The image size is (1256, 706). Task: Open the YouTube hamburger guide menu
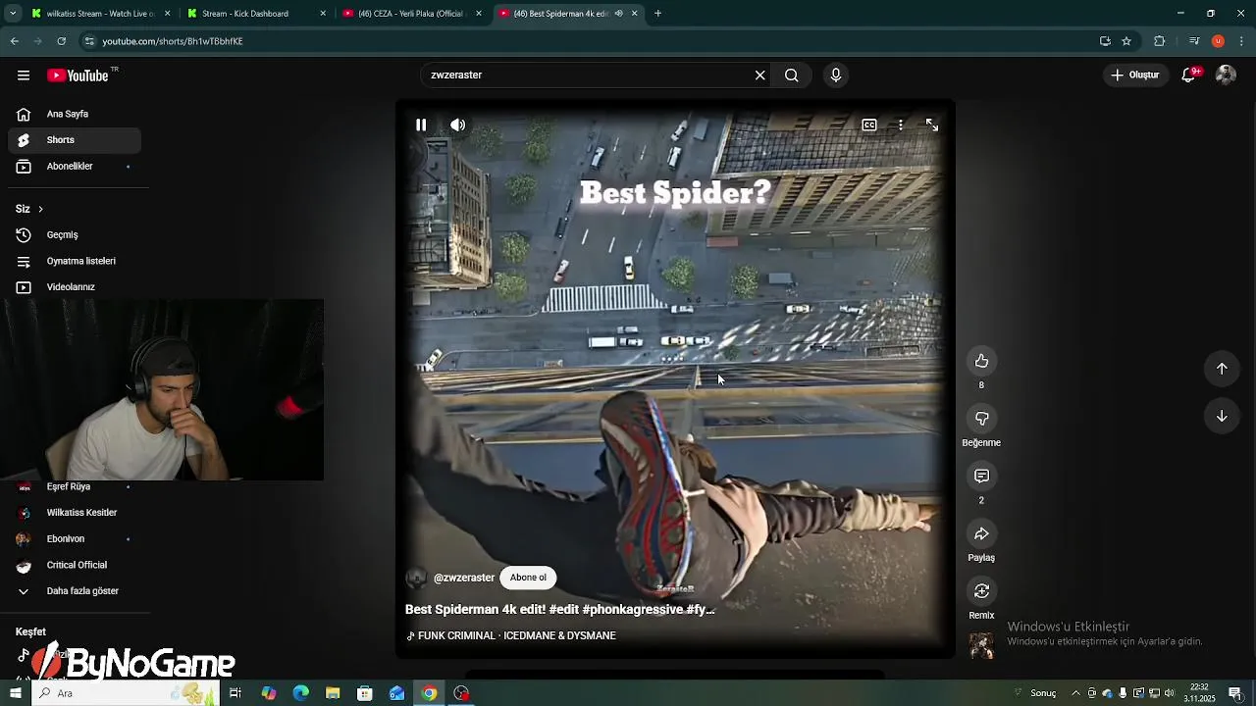pos(24,76)
